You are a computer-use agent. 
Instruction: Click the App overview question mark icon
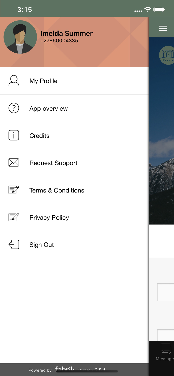coord(14,108)
